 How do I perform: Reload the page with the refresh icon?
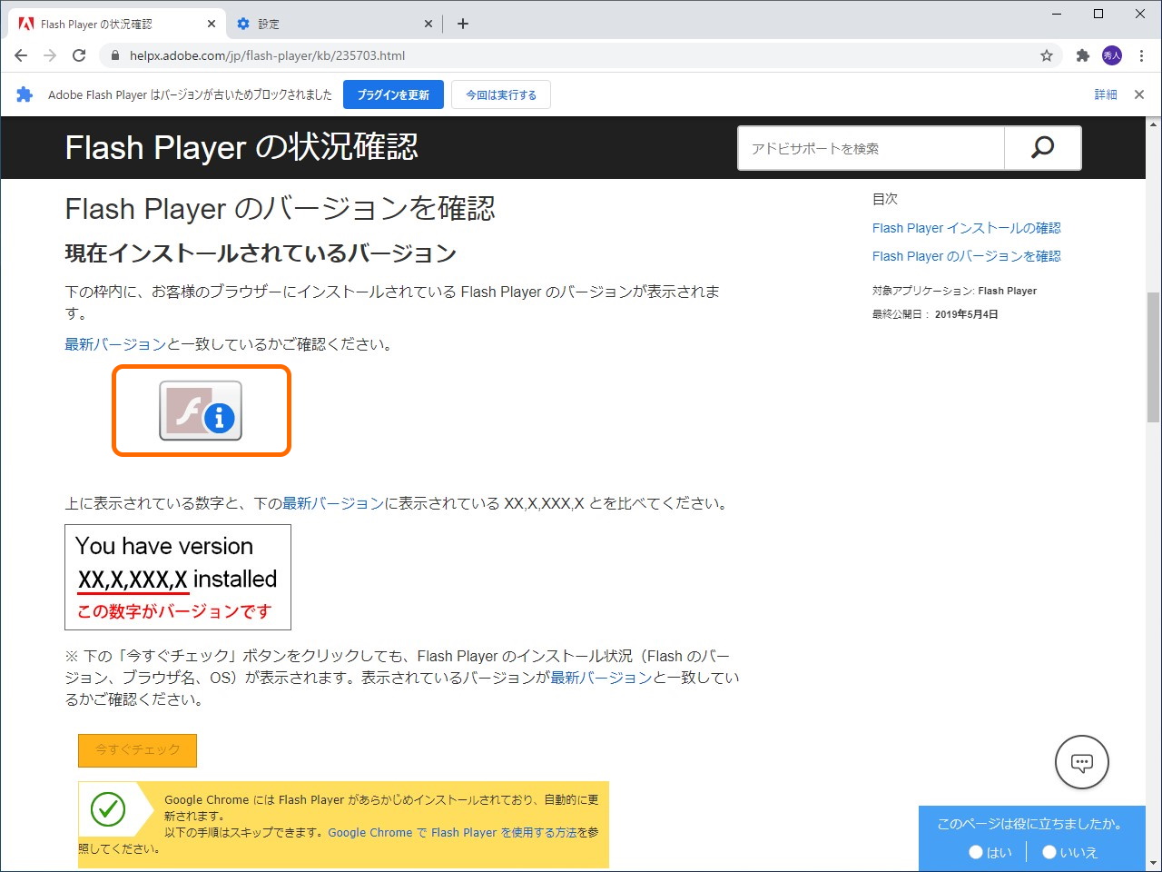point(78,54)
